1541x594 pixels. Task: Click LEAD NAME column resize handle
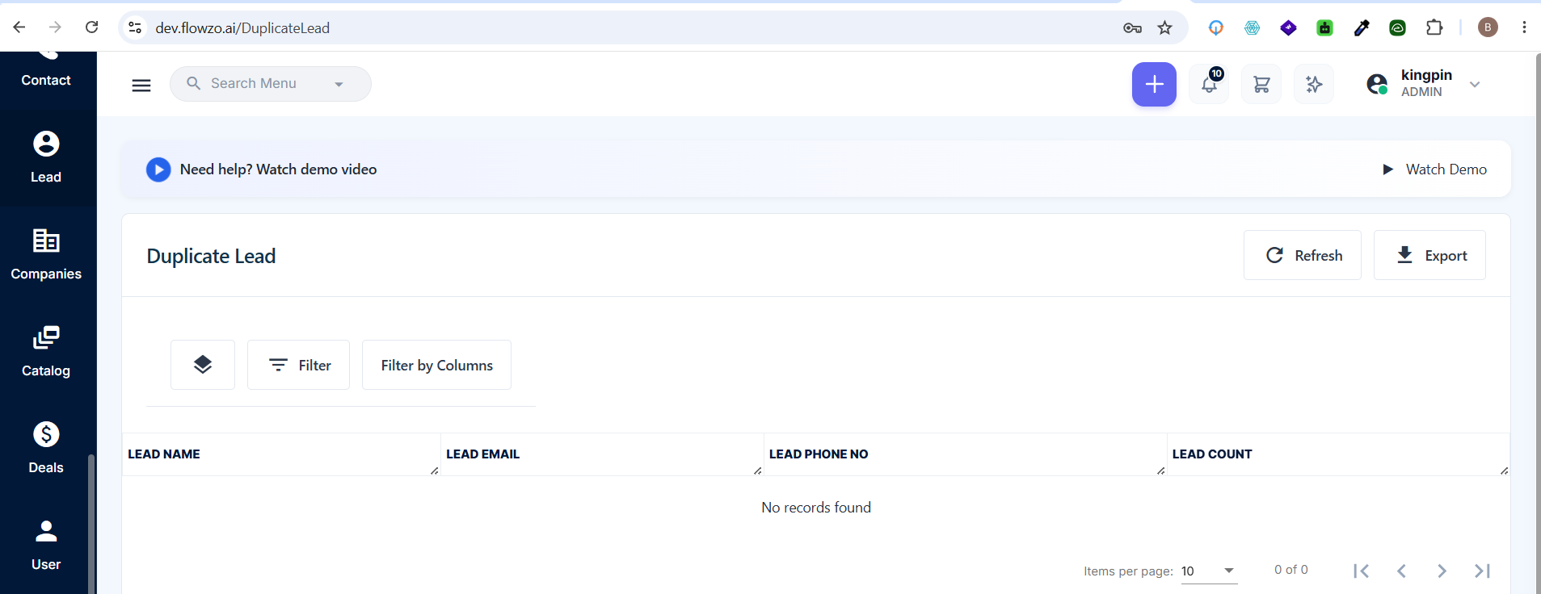click(x=435, y=471)
